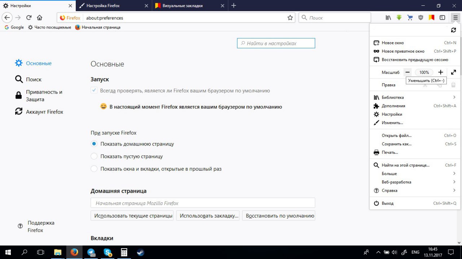
Task: Toggle the sidebar view icon
Action: point(442,18)
